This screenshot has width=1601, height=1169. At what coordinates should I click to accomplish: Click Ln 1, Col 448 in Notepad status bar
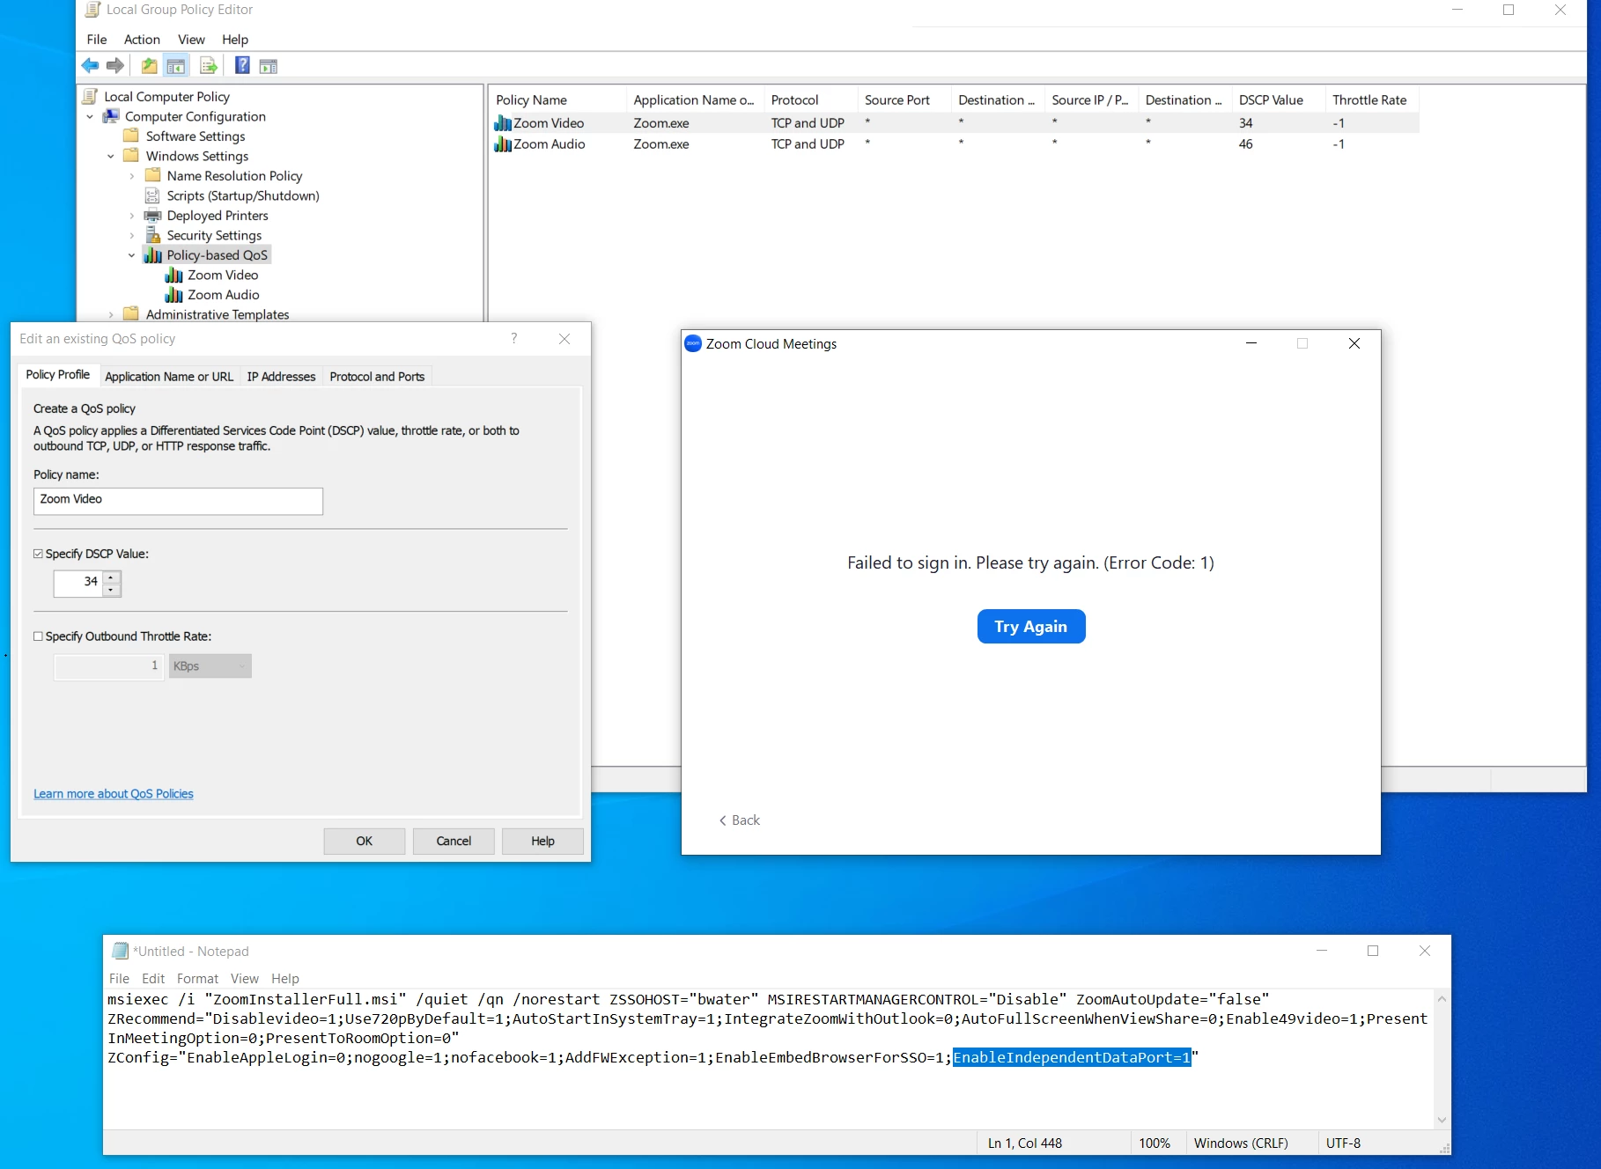pos(1024,1143)
